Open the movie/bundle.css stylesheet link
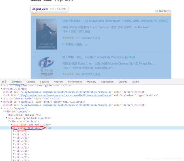 click(x=65, y=95)
